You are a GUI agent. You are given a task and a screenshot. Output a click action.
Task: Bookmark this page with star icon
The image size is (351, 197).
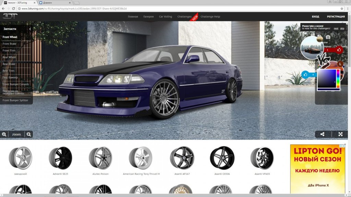[x=342, y=8]
